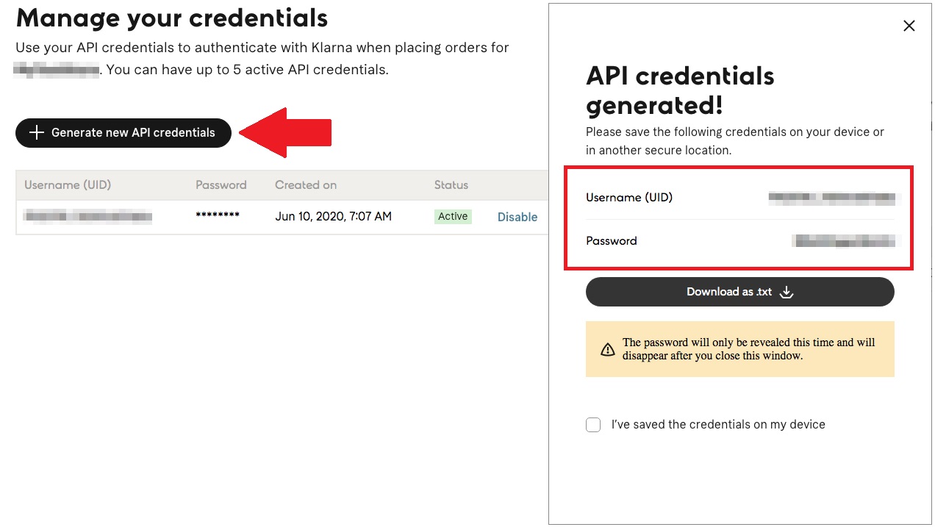Screen dimensions: 935x527
Task: Tick the saved credentials checkbox
Action: (x=593, y=425)
